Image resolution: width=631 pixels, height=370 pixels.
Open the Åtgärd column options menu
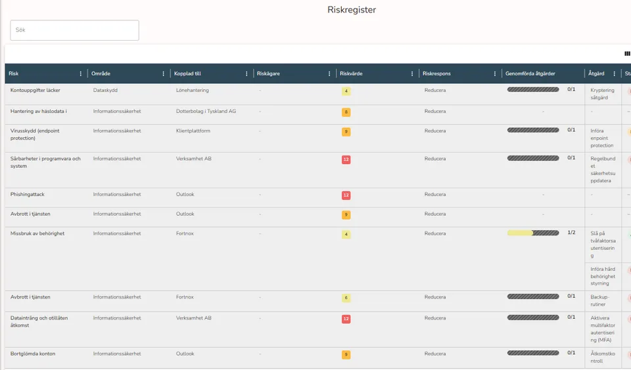tap(614, 73)
